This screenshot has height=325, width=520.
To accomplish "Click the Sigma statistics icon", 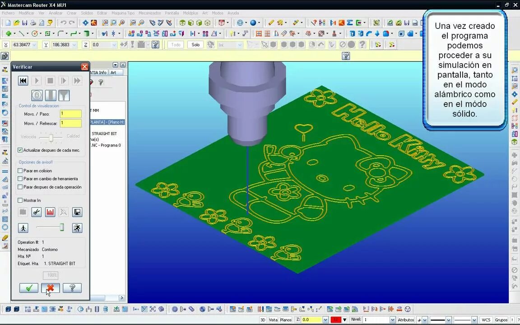I will tap(350, 23).
